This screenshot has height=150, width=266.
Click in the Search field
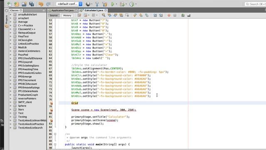coord(255,4)
